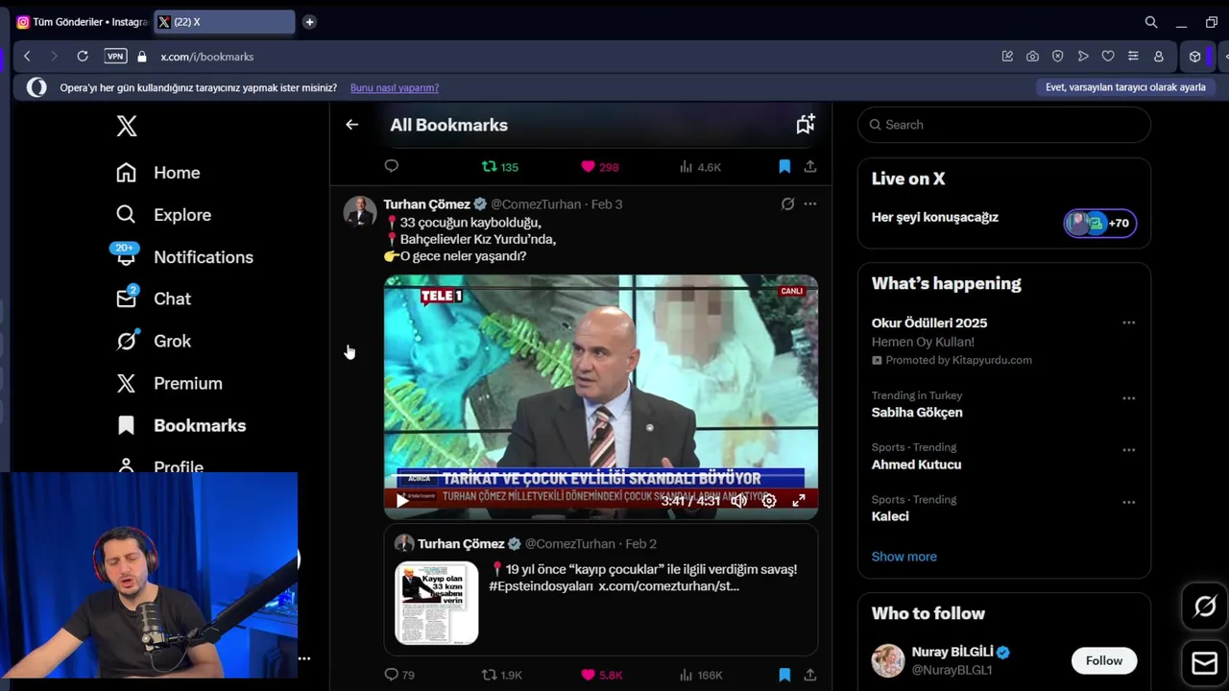Open Sabiha Gökçen trending topic

pos(917,413)
